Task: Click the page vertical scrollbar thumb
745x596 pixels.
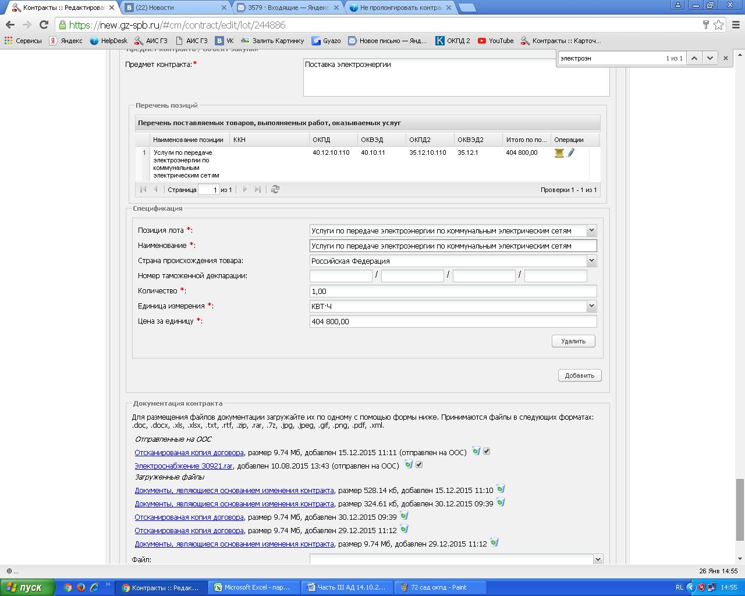Action: [x=740, y=509]
